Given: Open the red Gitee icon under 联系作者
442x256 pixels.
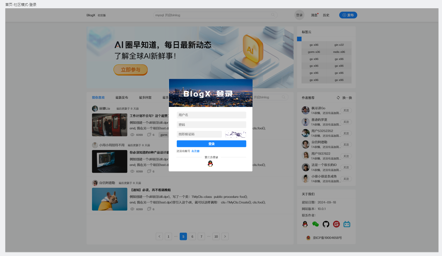Looking at the screenshot, I should pos(336,224).
